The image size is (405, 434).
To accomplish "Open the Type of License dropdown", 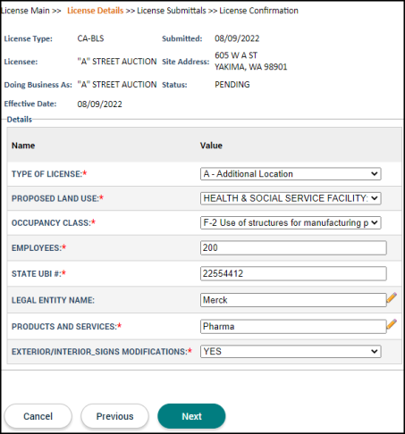I will (291, 174).
